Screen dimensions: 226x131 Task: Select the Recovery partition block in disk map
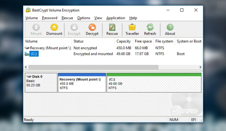pos(82,83)
